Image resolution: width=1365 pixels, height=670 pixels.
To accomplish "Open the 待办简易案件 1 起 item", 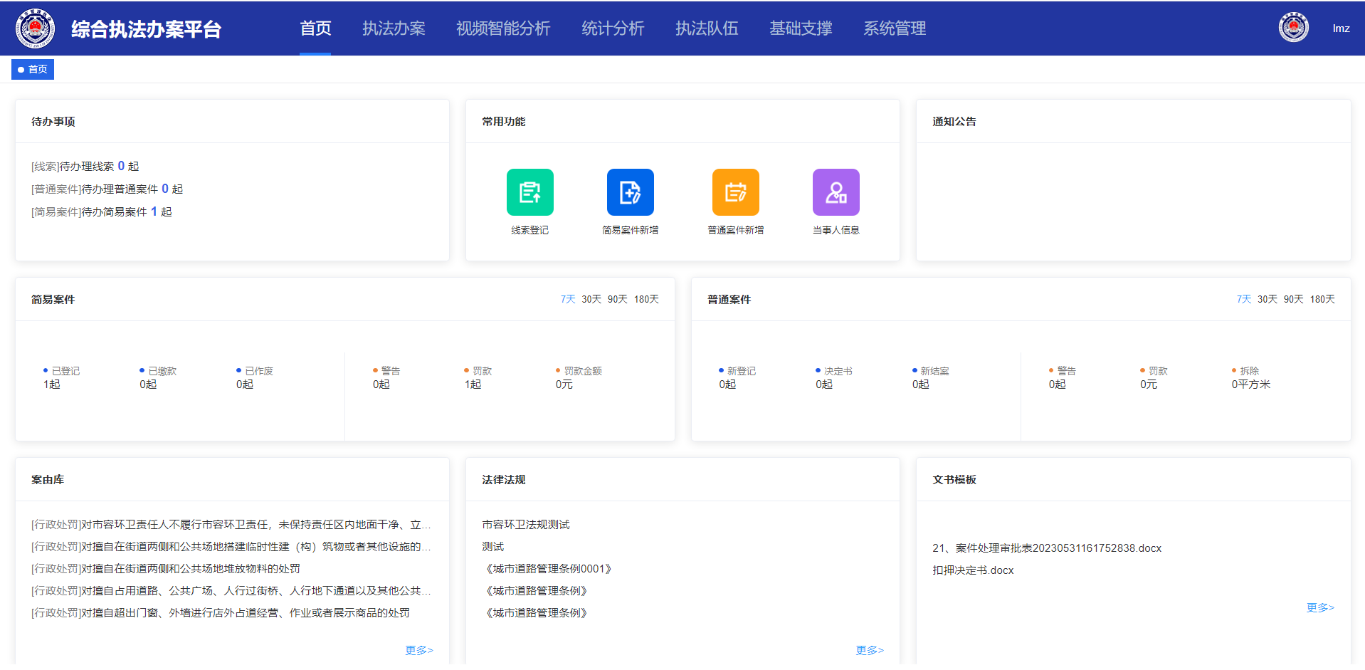I will pyautogui.click(x=102, y=212).
